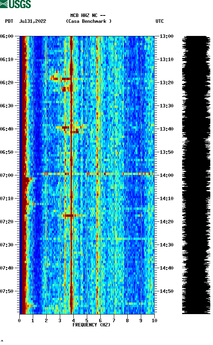Click the '14:10' UTC time label
The image size is (213, 345).
(x=167, y=199)
